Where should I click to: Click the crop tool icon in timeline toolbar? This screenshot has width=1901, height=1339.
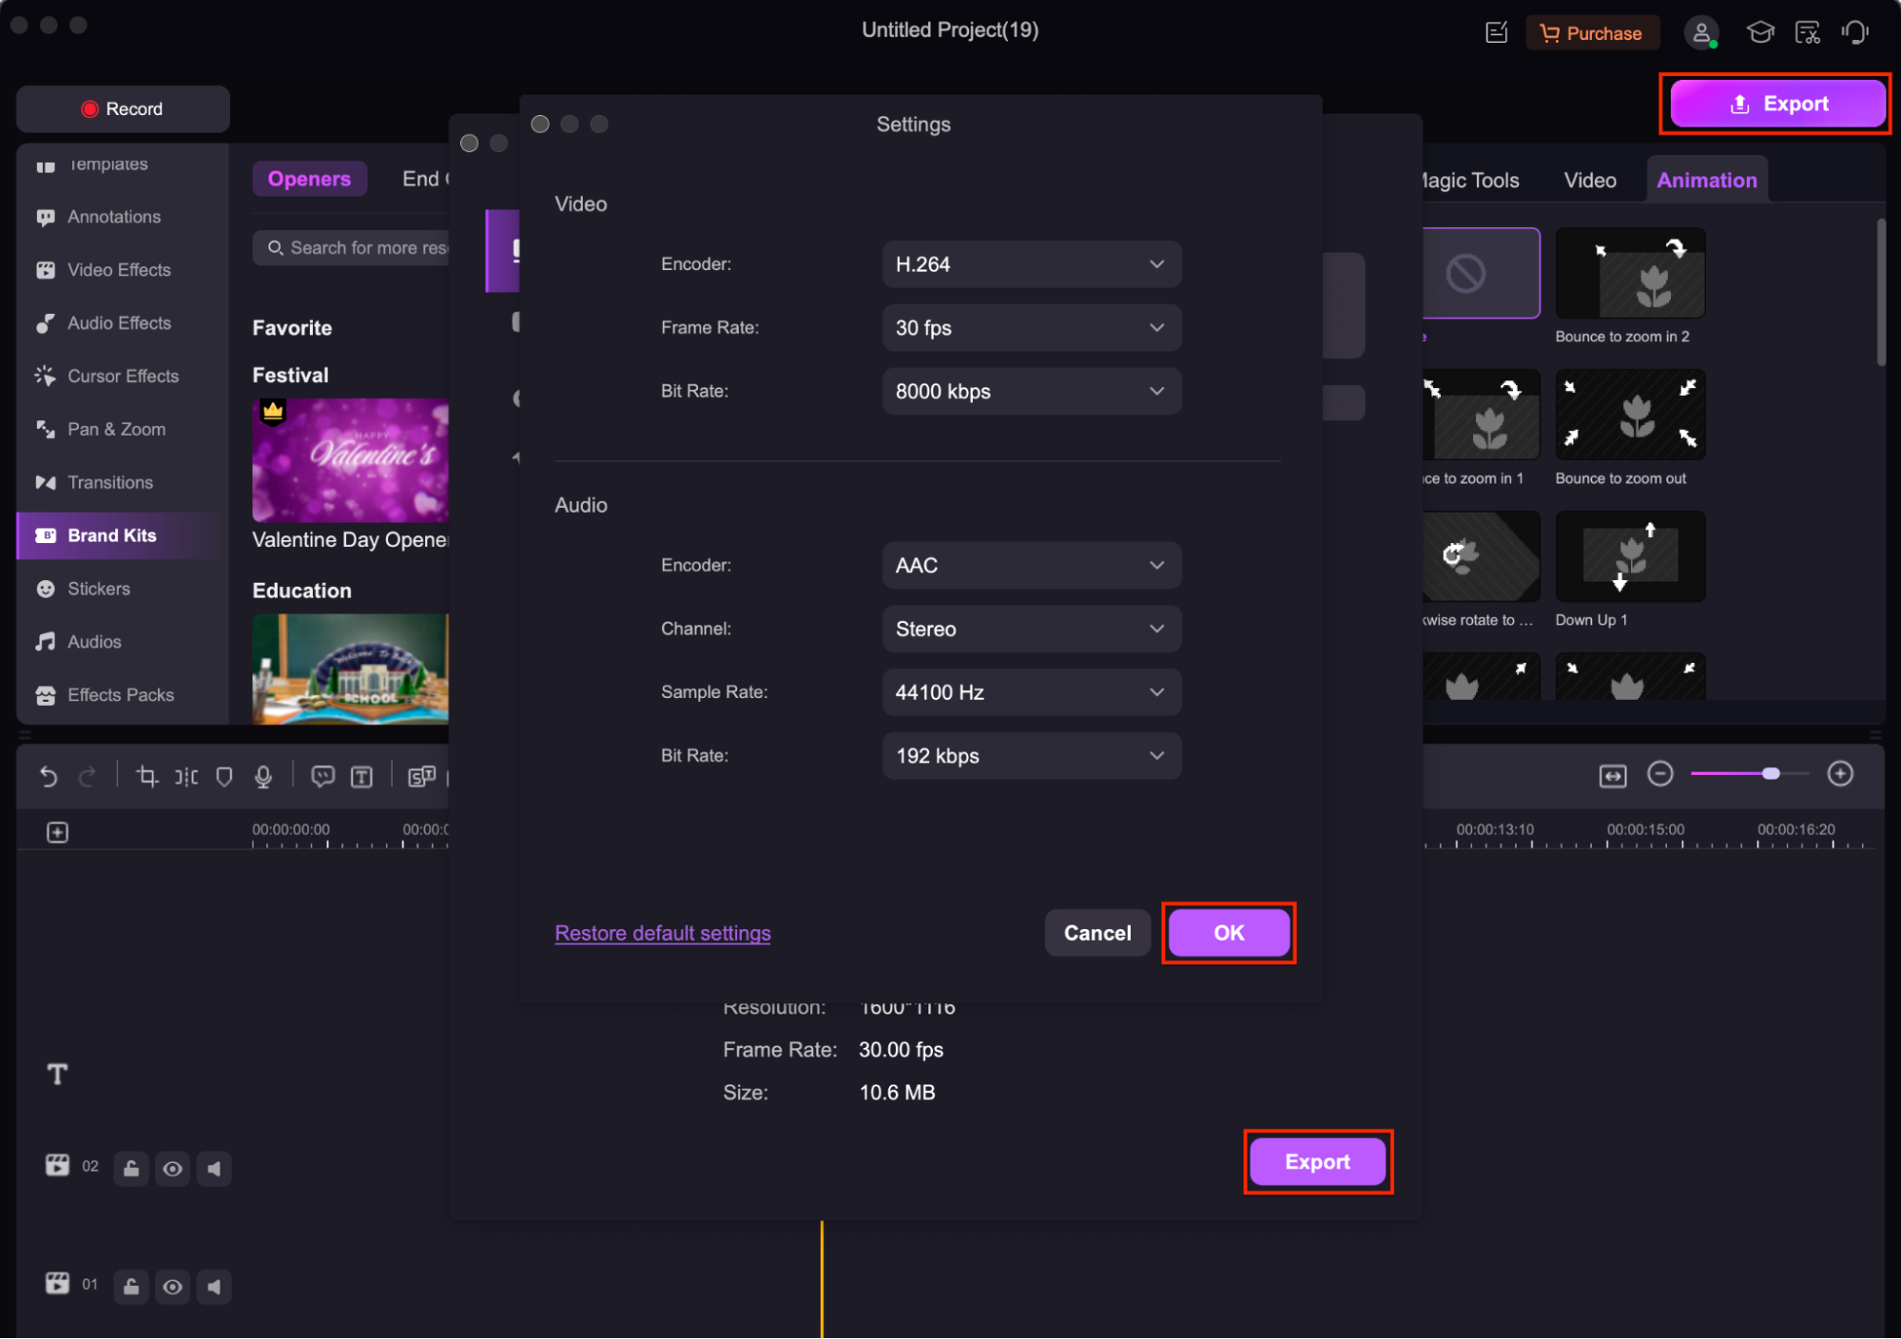click(146, 777)
